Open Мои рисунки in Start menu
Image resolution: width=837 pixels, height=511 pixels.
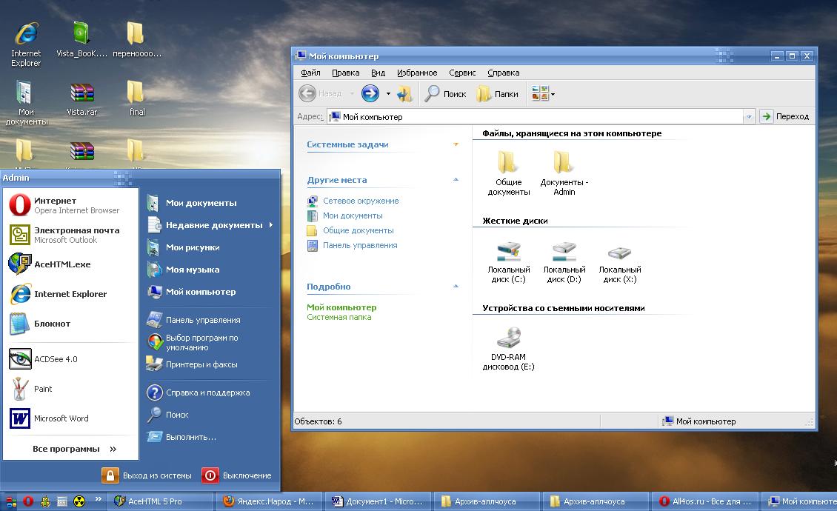coord(210,247)
